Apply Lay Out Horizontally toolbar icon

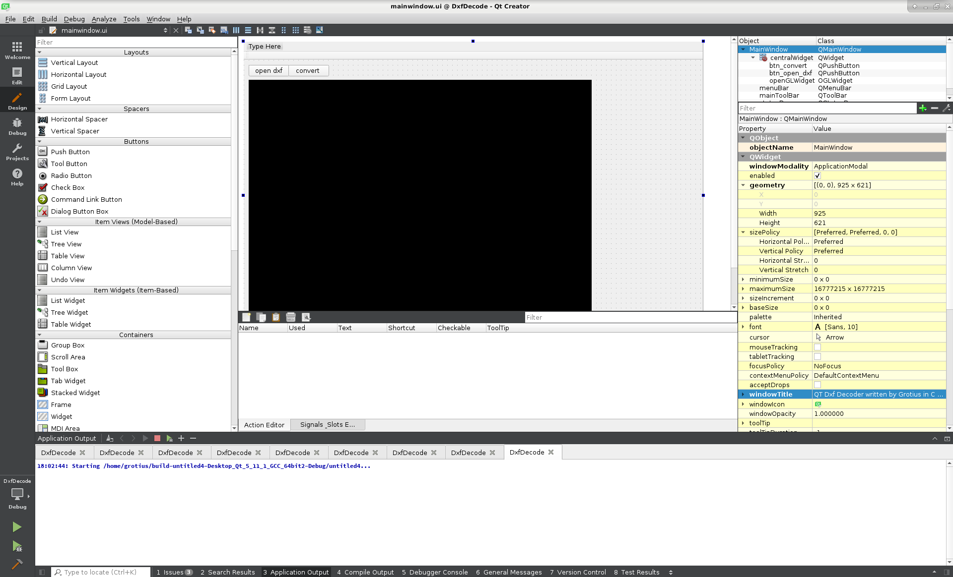click(x=236, y=30)
